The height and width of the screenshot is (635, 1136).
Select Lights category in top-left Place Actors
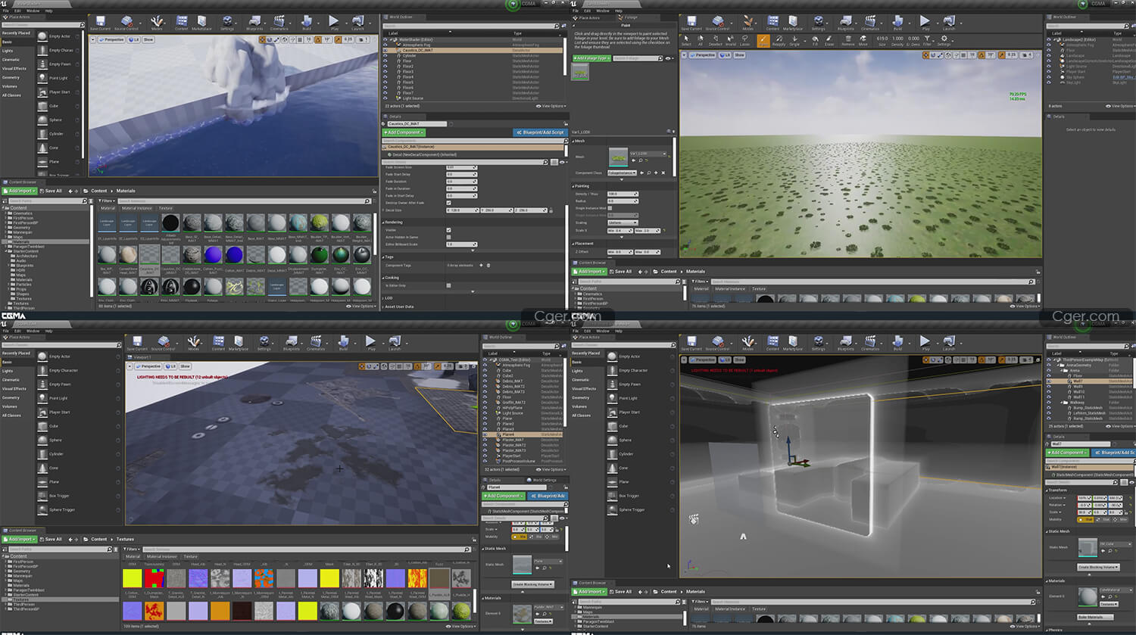8,51
